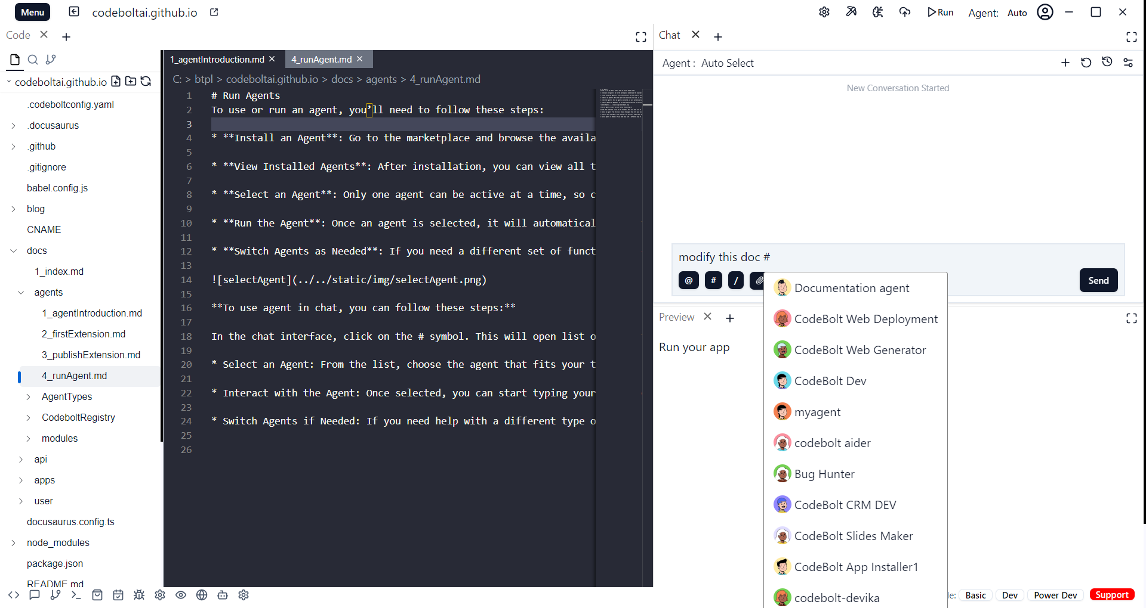Open marketplace shopping bag icon

[x=97, y=595]
